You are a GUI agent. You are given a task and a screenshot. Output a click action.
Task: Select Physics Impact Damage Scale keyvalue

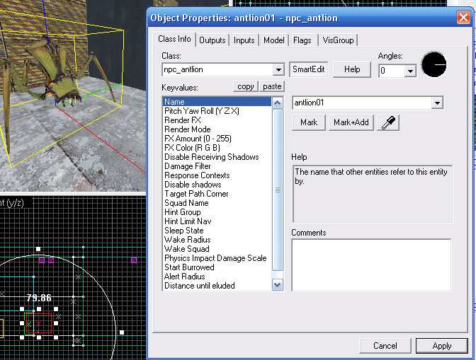tap(217, 258)
